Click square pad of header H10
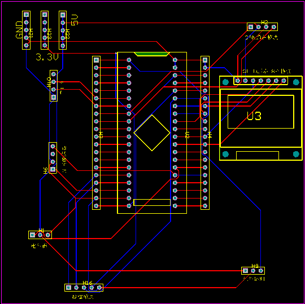Viewport: 305px width, 304px height. pyautogui.click(x=54, y=97)
